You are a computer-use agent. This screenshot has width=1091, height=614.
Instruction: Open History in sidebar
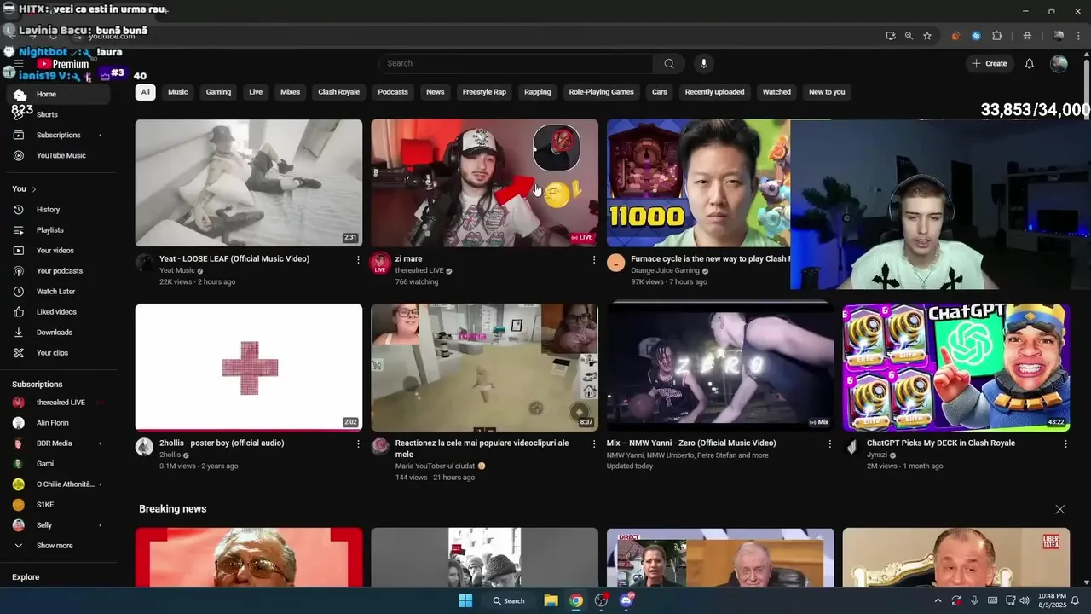point(58,210)
